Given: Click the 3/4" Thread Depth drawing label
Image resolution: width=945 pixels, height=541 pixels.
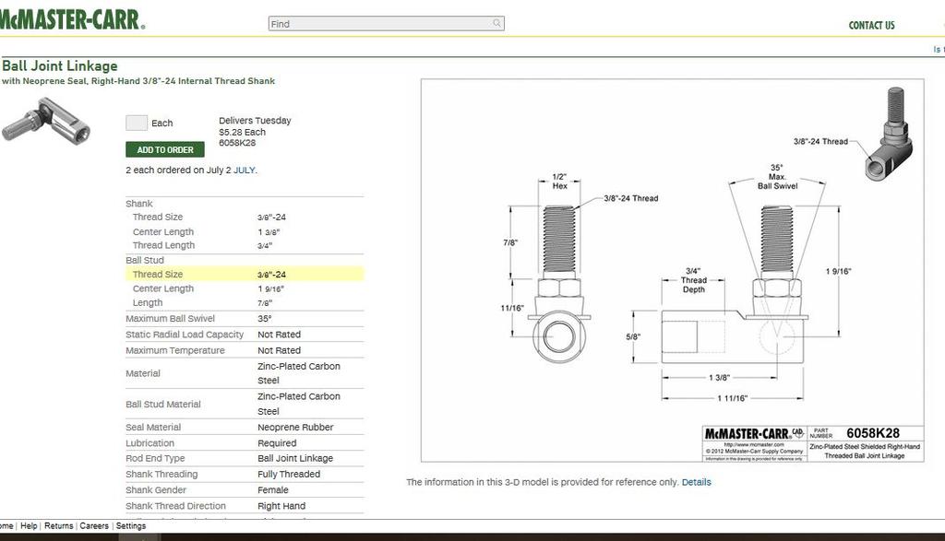Looking at the screenshot, I should (693, 280).
